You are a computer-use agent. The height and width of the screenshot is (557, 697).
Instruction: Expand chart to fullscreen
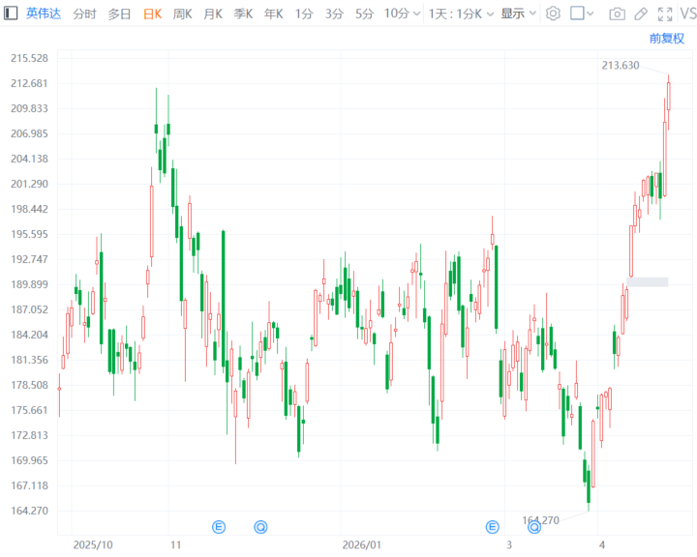(x=664, y=14)
